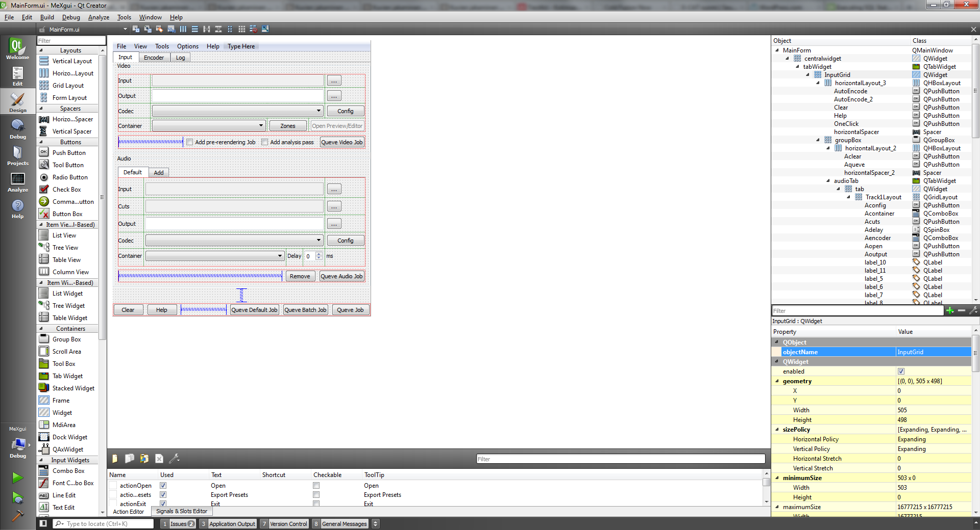The width and height of the screenshot is (980, 530).
Task: Select the Add tab in Audio section
Action: click(x=159, y=173)
